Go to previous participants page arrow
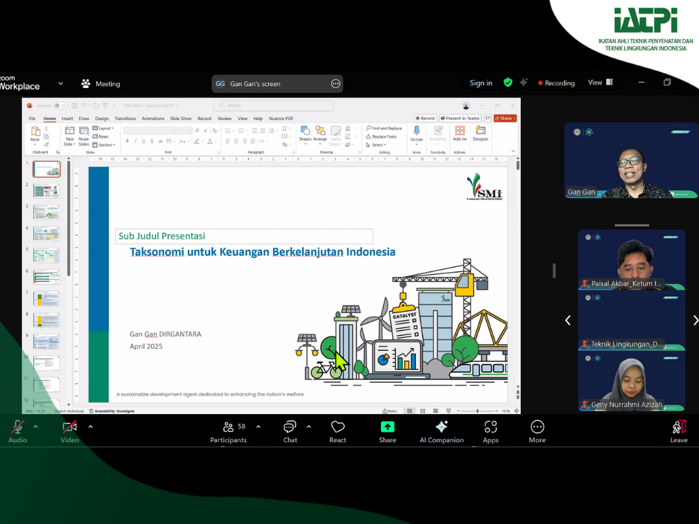The height and width of the screenshot is (524, 699). point(568,320)
